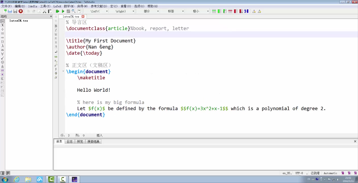
Task: Open the Cyrillic Ж symbol panel
Action: [2, 50]
